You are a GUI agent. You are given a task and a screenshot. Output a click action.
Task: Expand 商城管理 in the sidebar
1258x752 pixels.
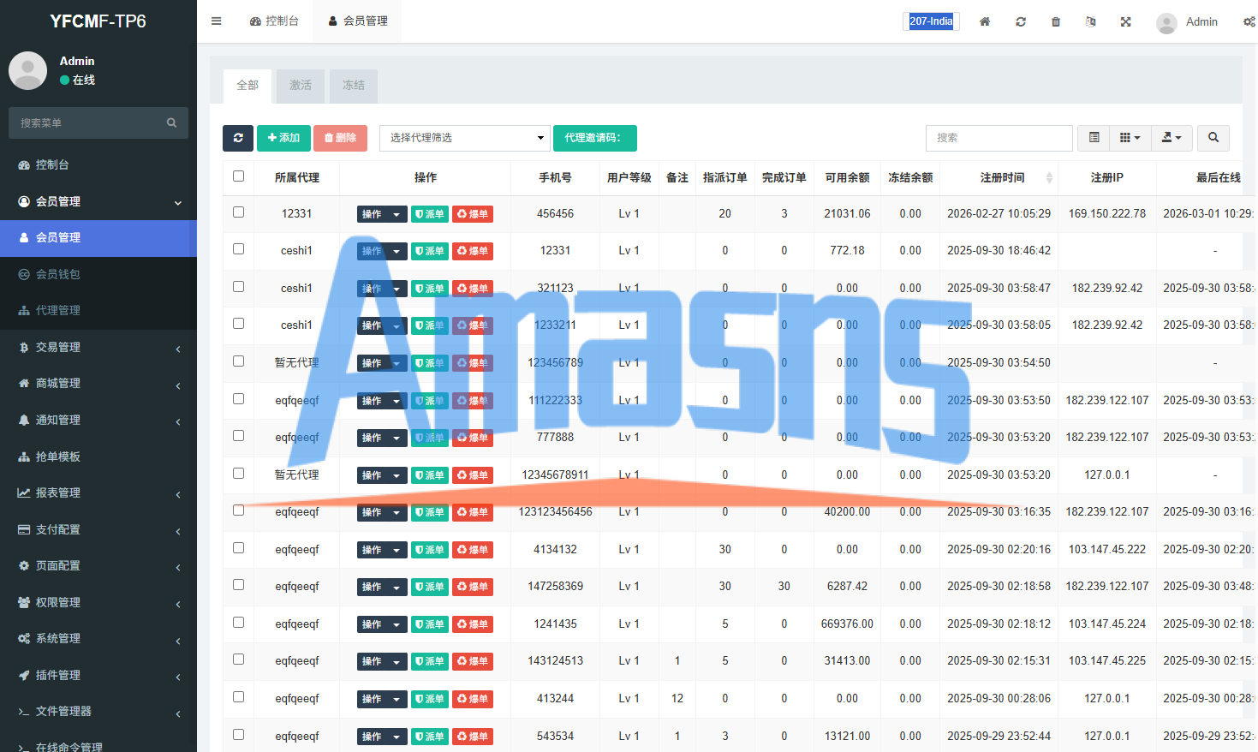(x=98, y=383)
